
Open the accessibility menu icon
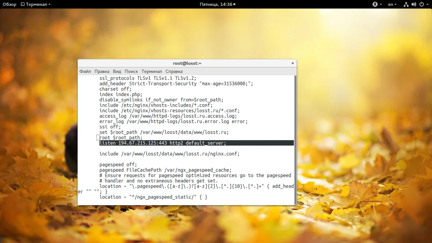click(x=374, y=4)
